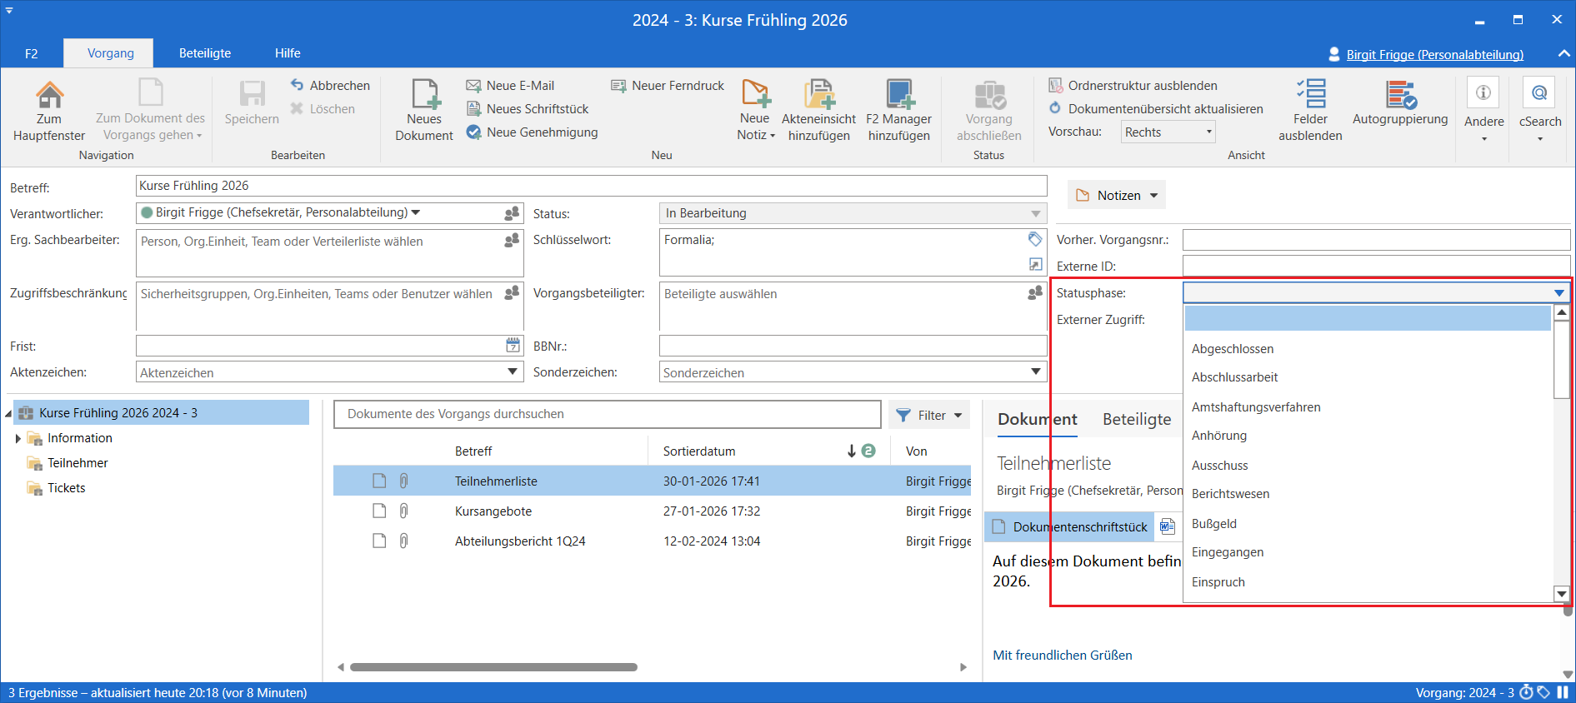Viewport: 1576px width, 703px height.
Task: Expand the Sonderzeichen dropdown
Action: (1036, 371)
